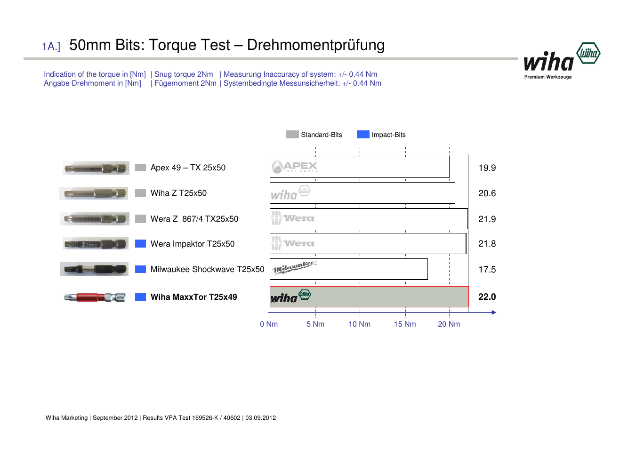The width and height of the screenshot is (636, 449).
Task: Click gray swatch beside Wera Z 867/4
Action: tap(140, 219)
